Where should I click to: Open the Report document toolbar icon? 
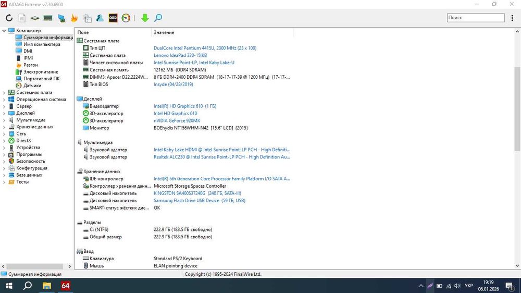[x=22, y=18]
